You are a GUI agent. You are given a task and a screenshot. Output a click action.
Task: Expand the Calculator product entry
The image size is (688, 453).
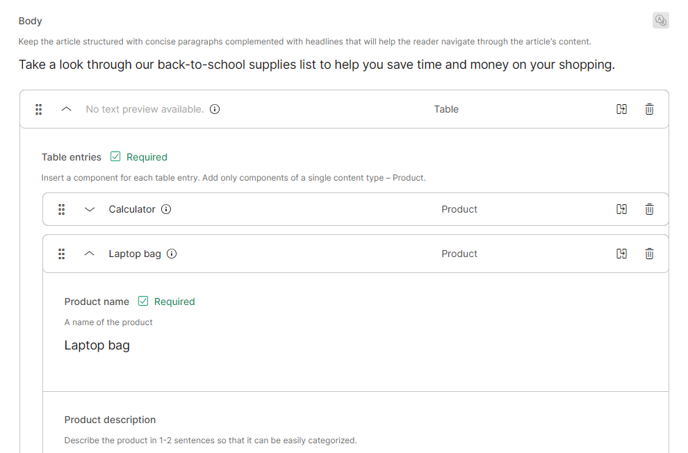pos(89,209)
